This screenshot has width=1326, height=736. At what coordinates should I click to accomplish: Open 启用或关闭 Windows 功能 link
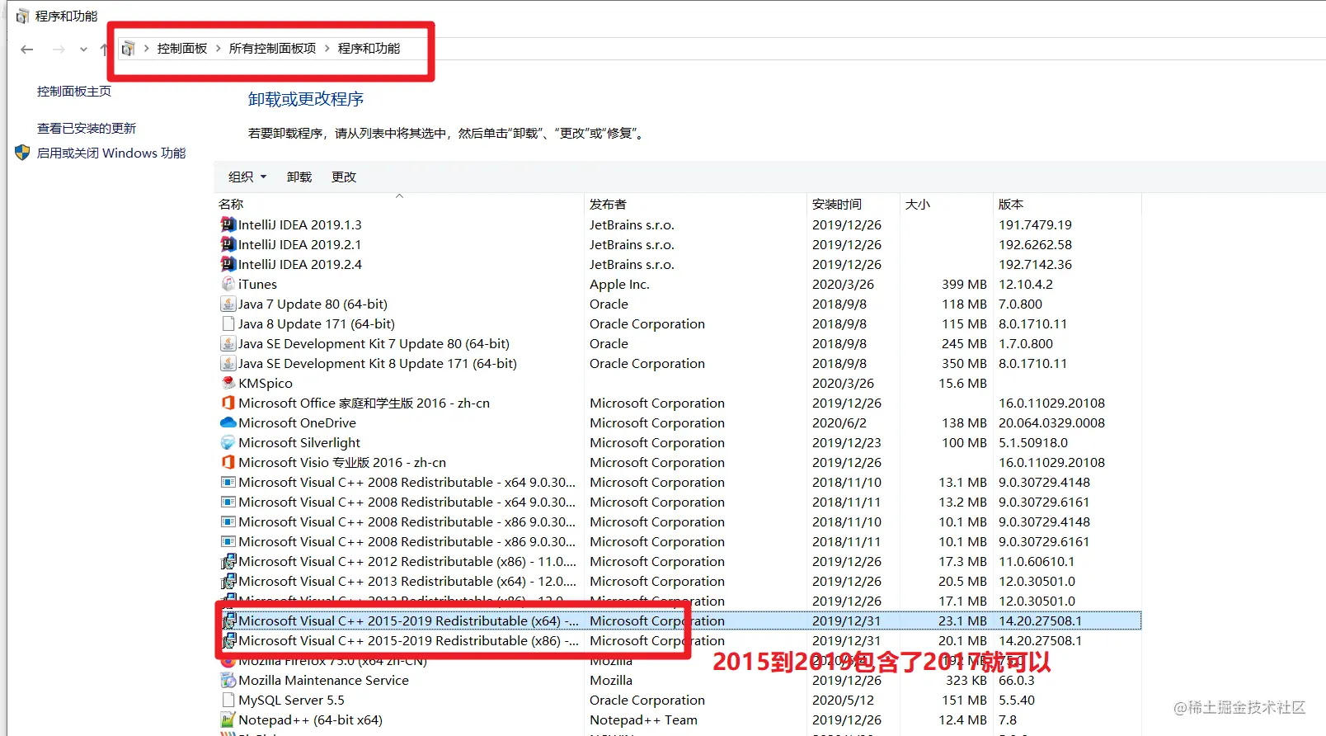pos(111,153)
